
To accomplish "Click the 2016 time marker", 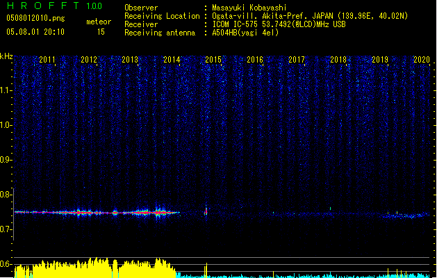I will pyautogui.click(x=255, y=60).
